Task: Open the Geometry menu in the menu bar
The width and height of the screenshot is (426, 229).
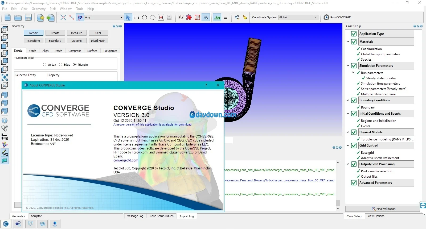Action: coord(39,9)
